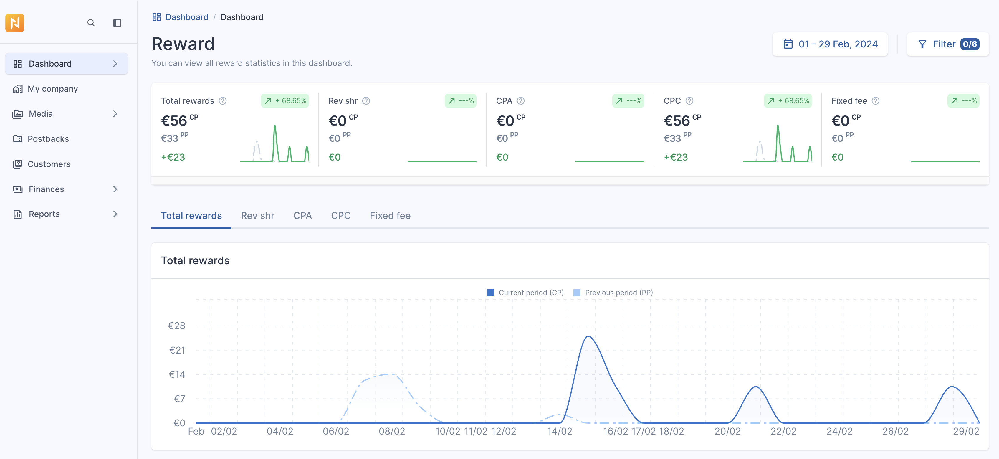Image resolution: width=999 pixels, height=459 pixels.
Task: Click the Total rewards +68.65% trend badge
Action: click(285, 101)
